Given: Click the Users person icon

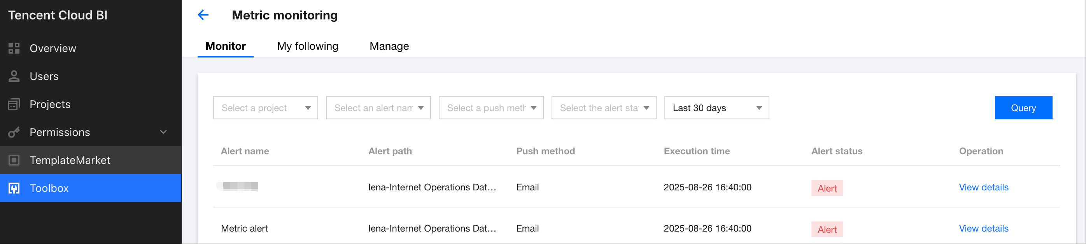Looking at the screenshot, I should click(14, 76).
